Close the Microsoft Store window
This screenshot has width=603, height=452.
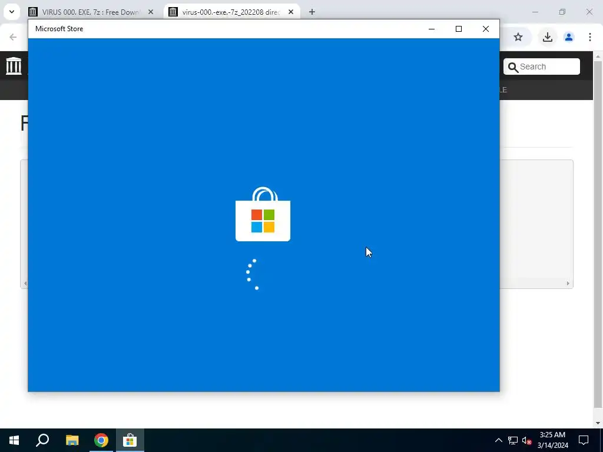coord(486,29)
